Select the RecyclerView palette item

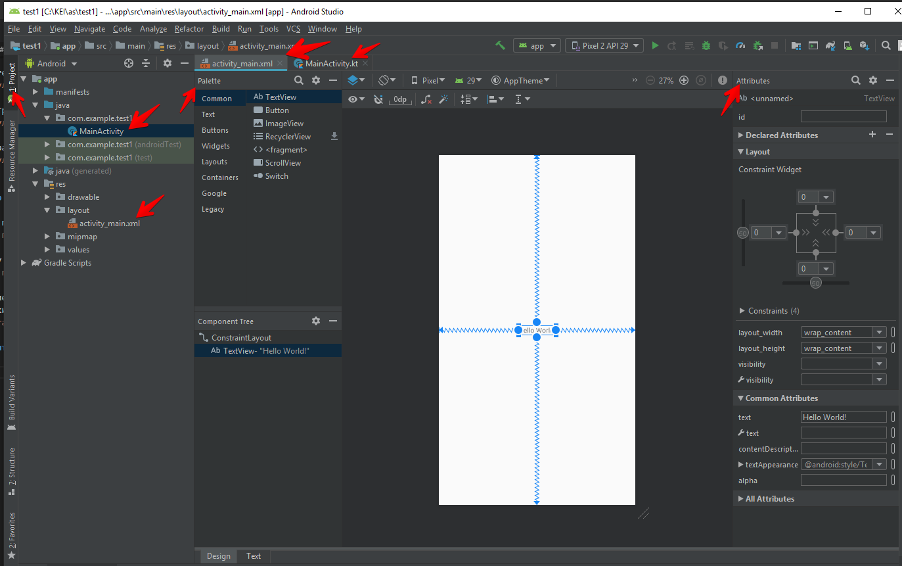pyautogui.click(x=288, y=137)
